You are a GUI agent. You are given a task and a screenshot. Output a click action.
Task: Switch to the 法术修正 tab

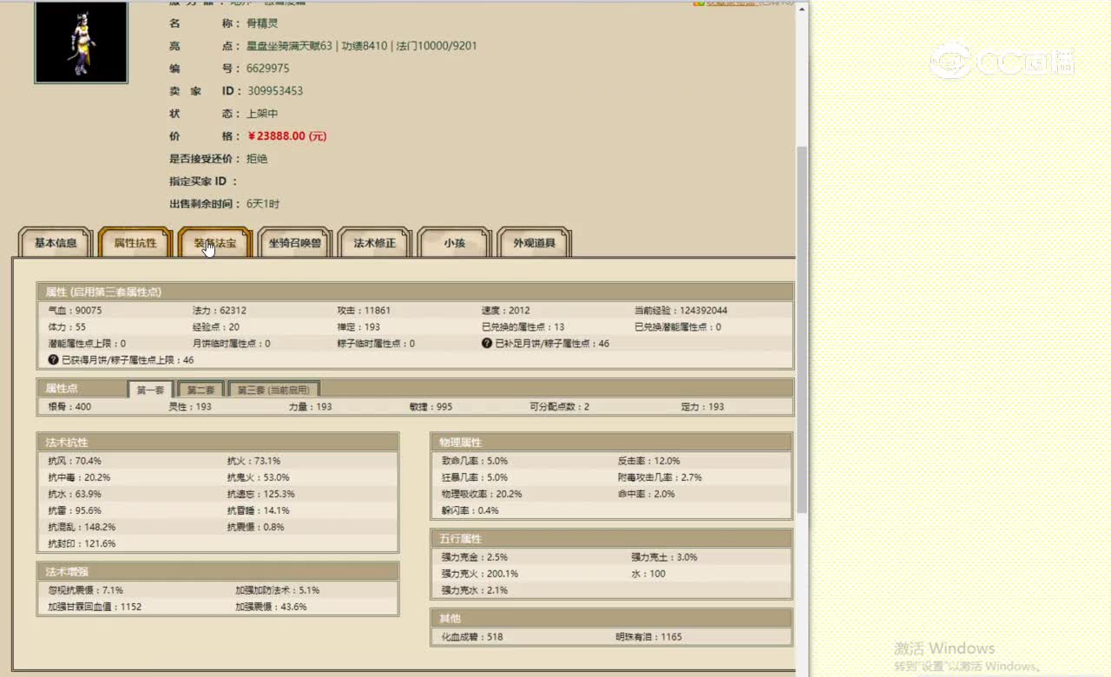click(375, 243)
